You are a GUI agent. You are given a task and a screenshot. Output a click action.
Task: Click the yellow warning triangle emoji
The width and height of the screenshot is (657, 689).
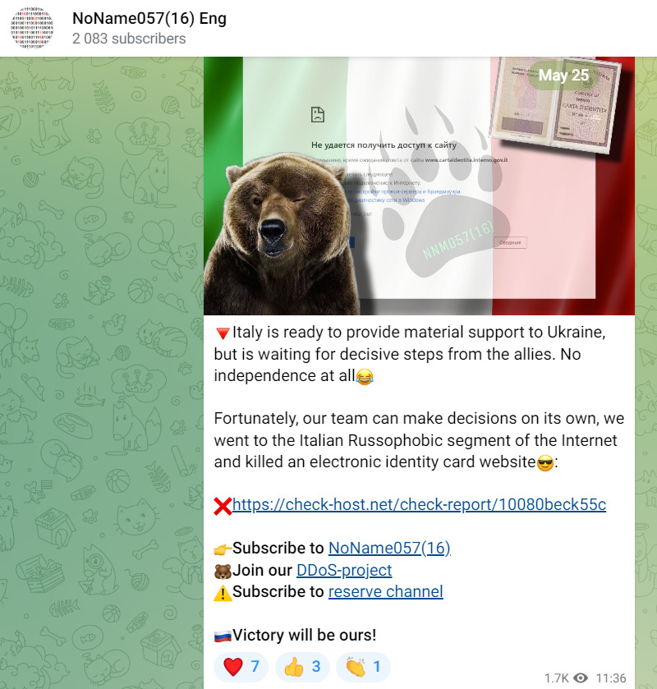tap(223, 593)
